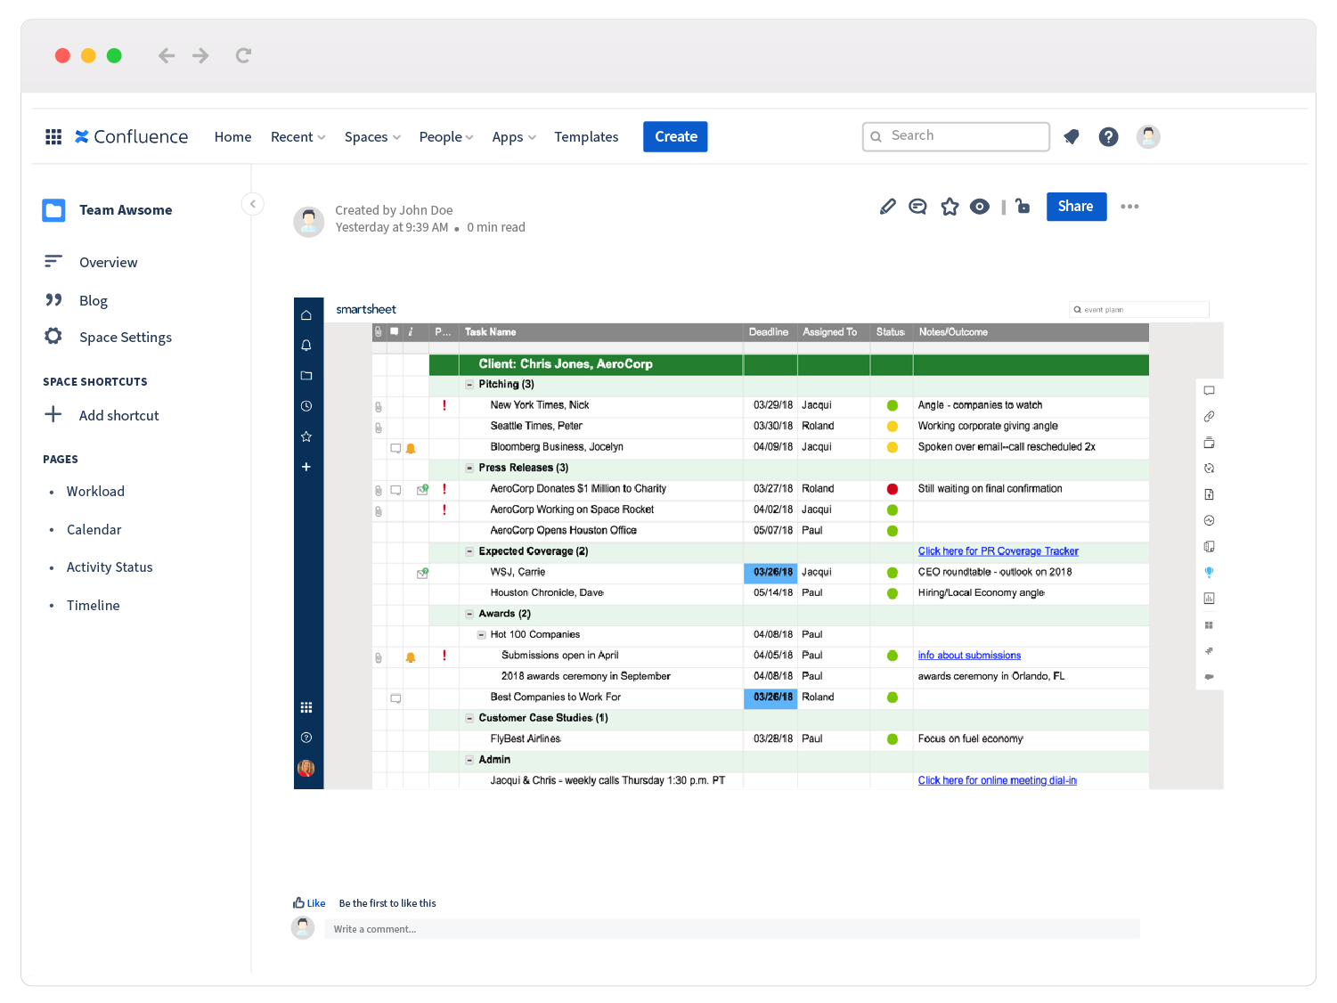Collapse the Expected Coverage (2) section

[469, 551]
